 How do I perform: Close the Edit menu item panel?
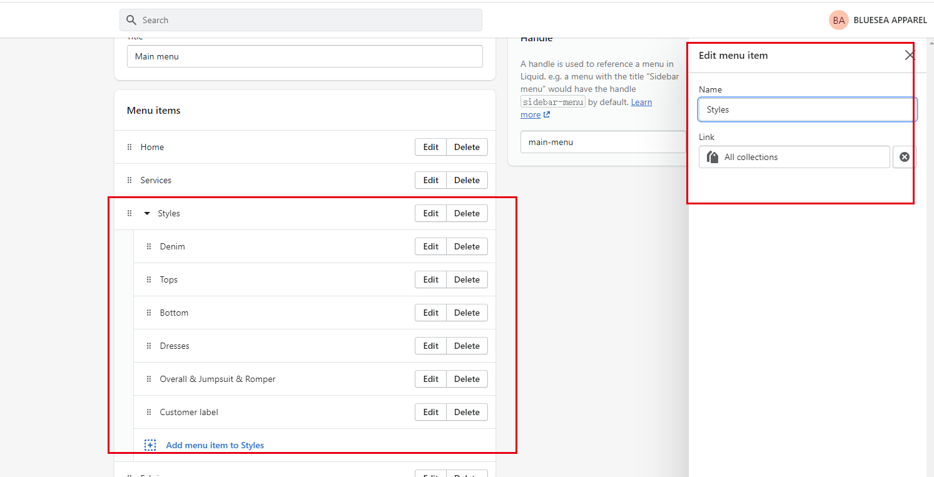coord(910,55)
